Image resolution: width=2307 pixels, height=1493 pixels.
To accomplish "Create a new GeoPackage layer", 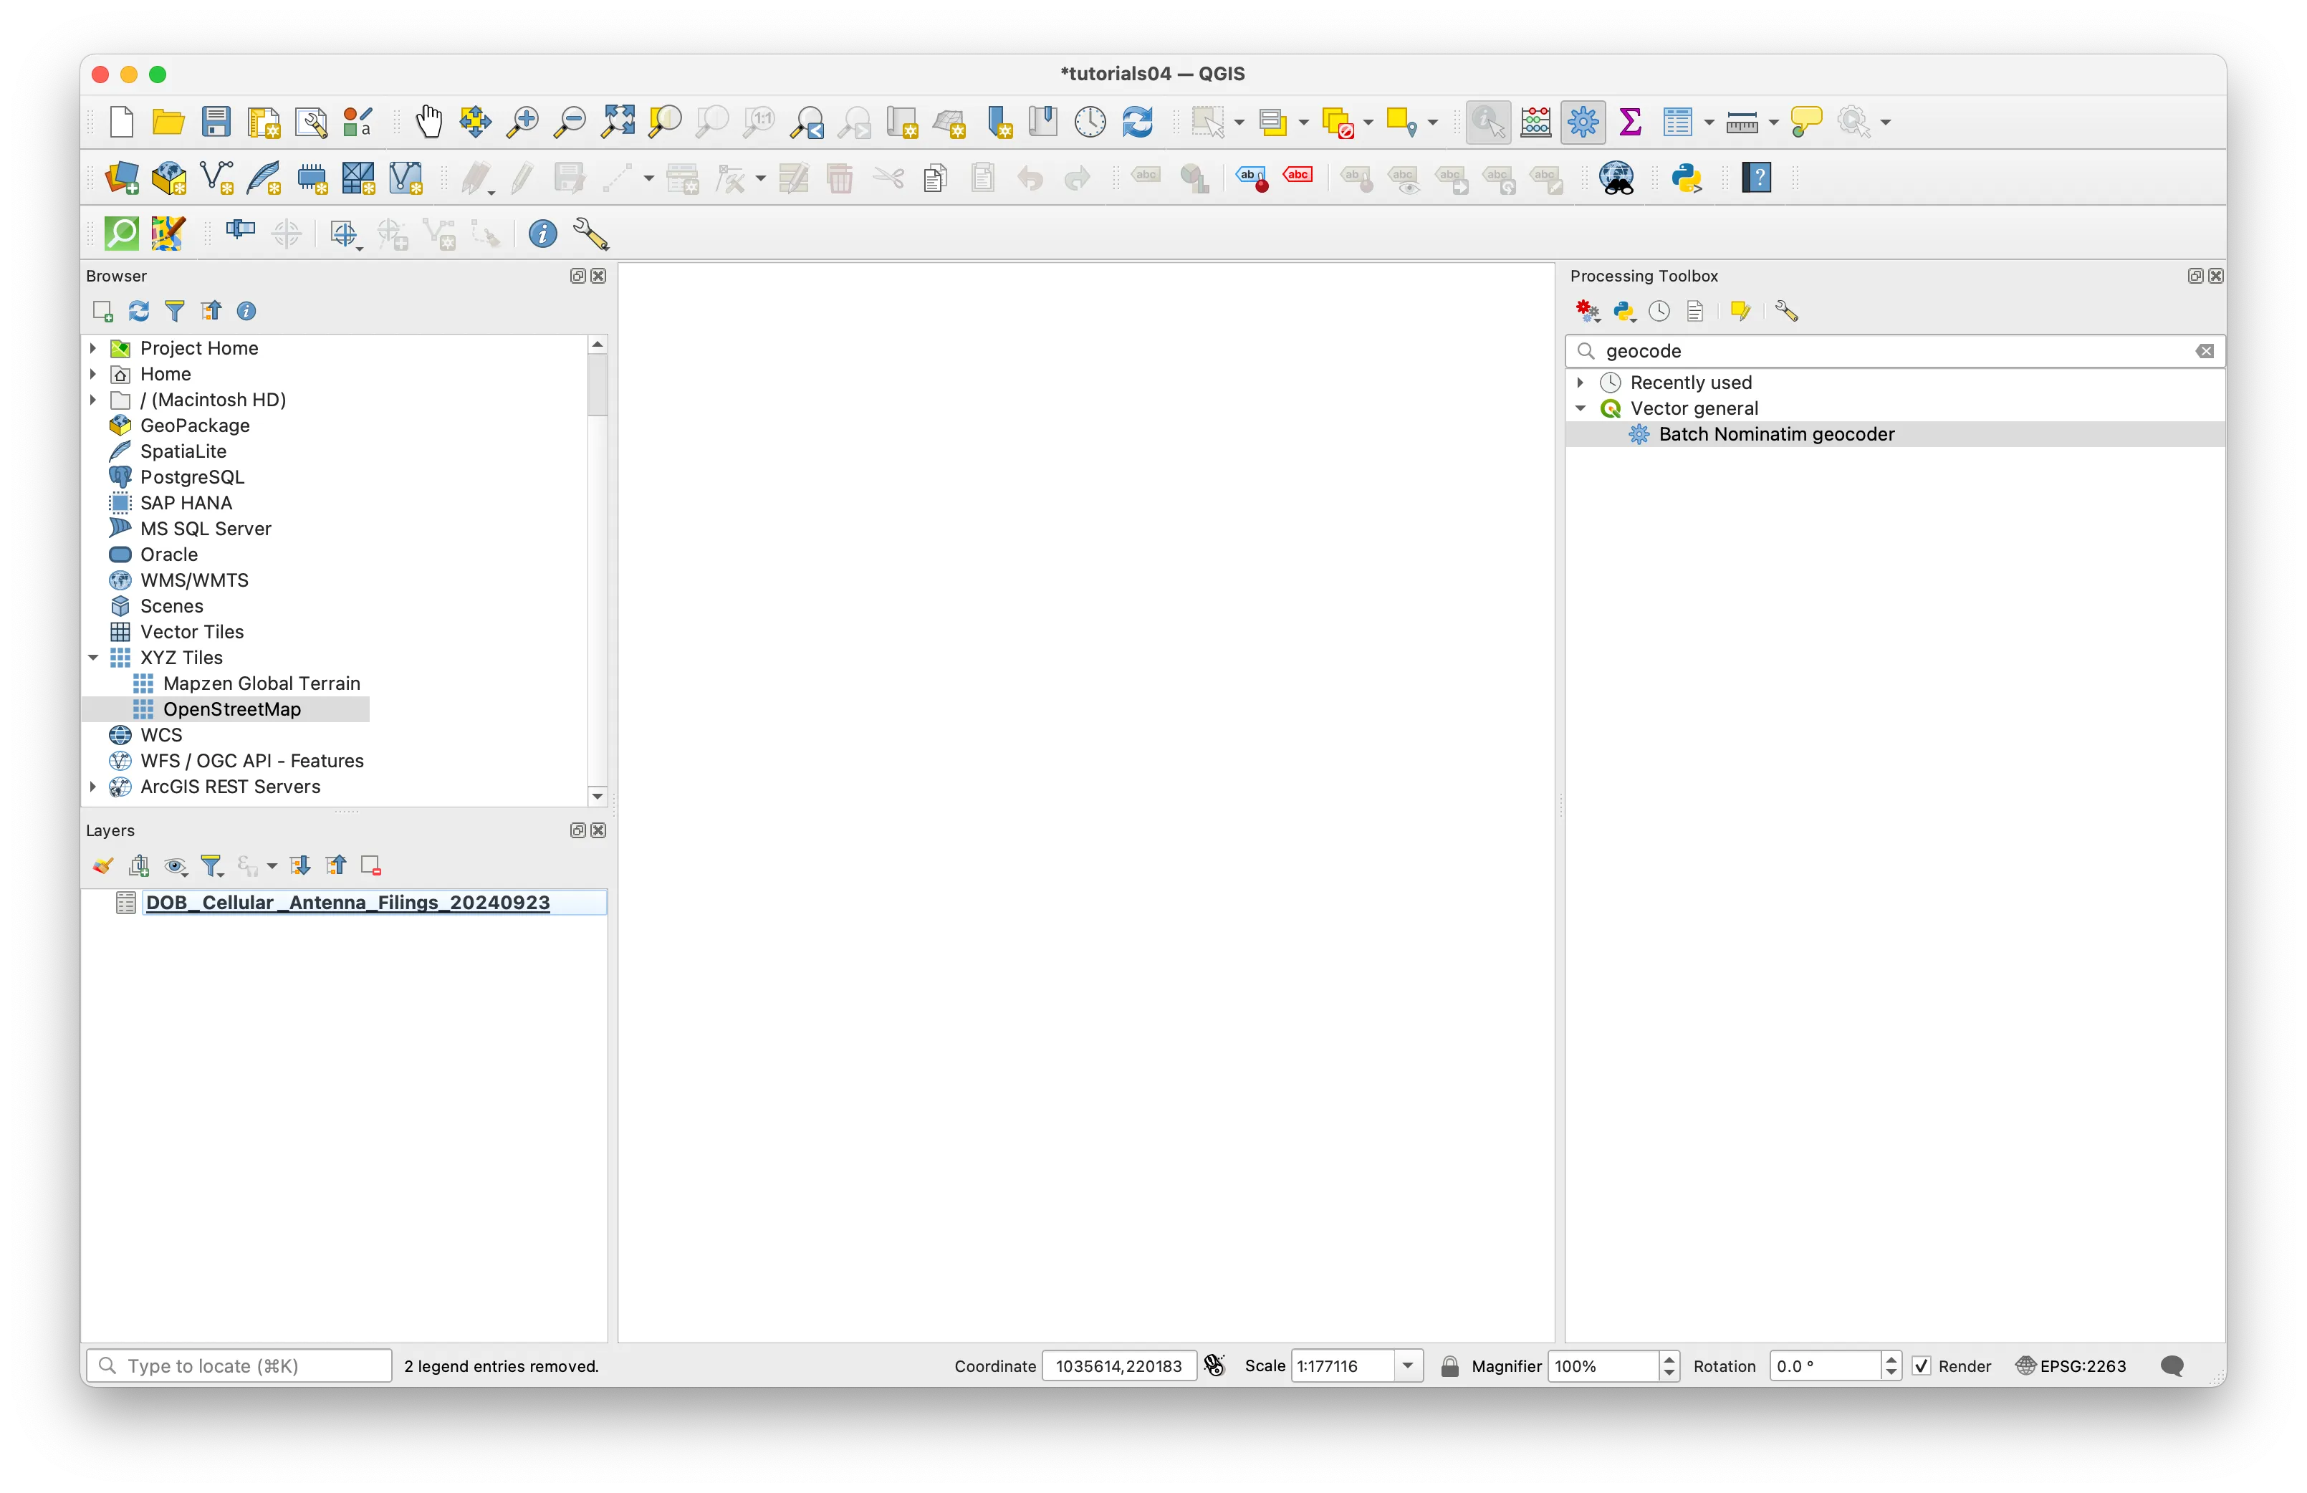I will click(x=168, y=178).
